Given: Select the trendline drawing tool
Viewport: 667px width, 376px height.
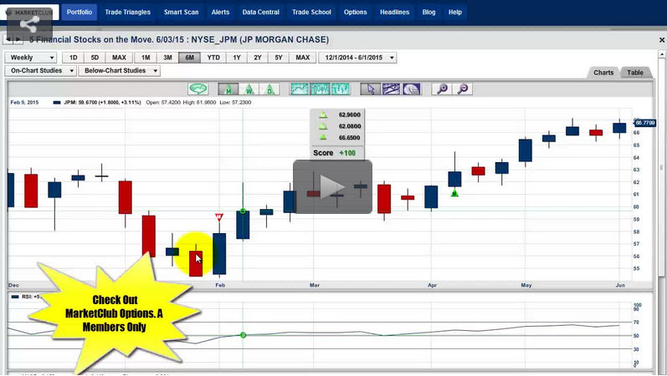Looking at the screenshot, I should pyautogui.click(x=391, y=89).
